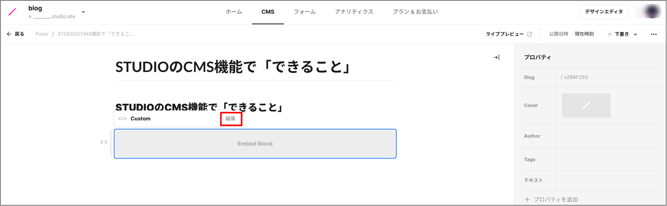
Task: Open the three-dot more options menu
Action: [x=654, y=34]
